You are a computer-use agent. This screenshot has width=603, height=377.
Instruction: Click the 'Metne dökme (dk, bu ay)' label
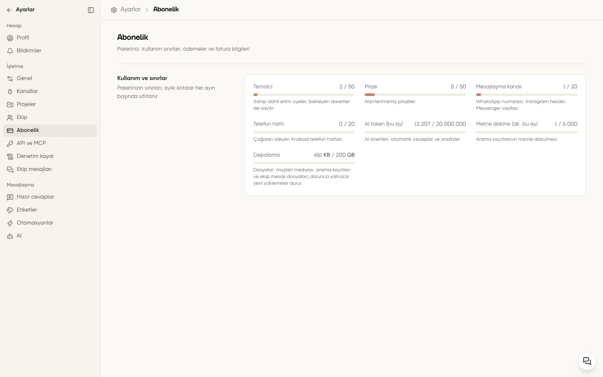point(507,124)
